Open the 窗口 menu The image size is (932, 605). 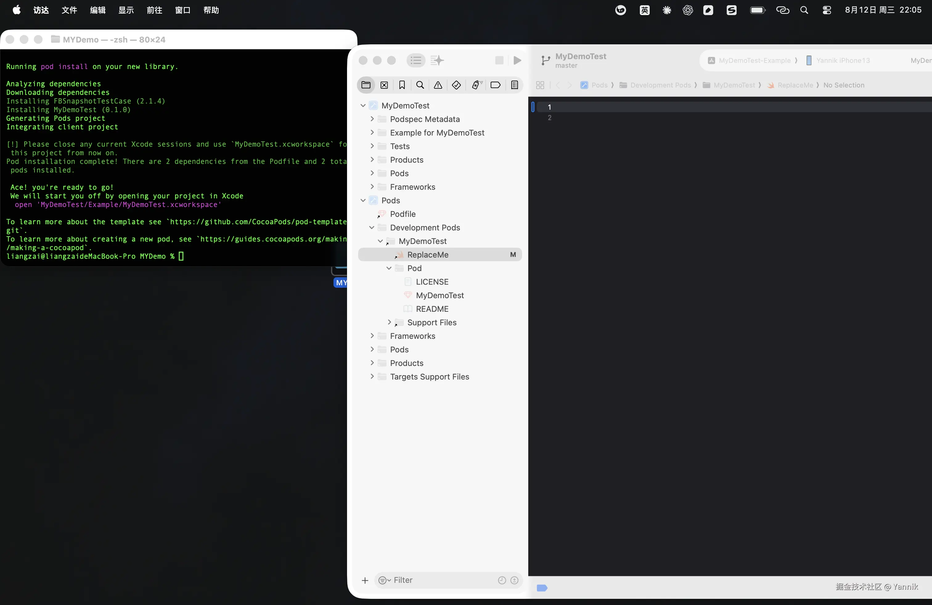coord(183,10)
